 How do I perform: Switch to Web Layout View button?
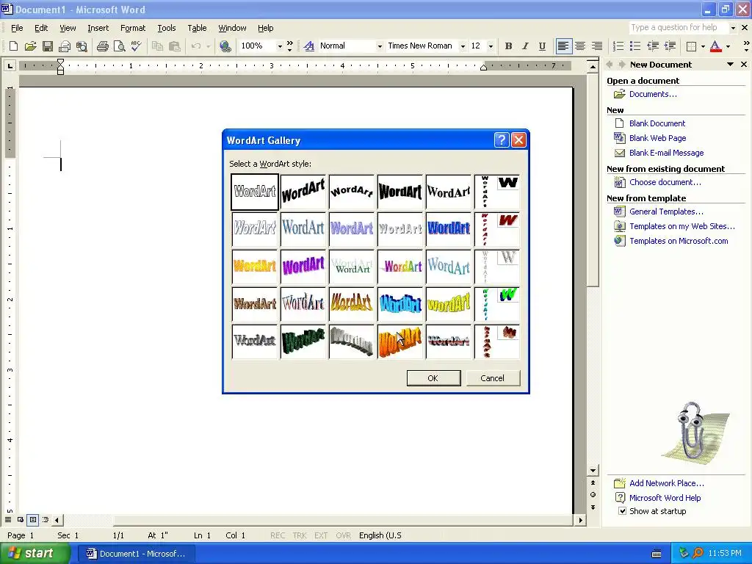(20, 519)
